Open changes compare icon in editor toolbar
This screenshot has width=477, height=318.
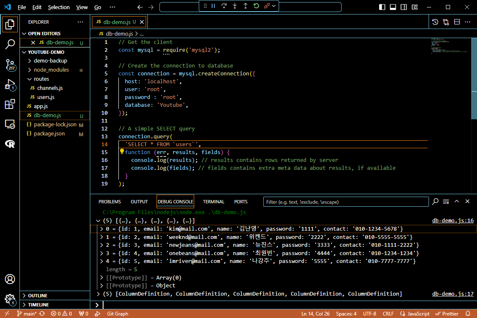446,22
